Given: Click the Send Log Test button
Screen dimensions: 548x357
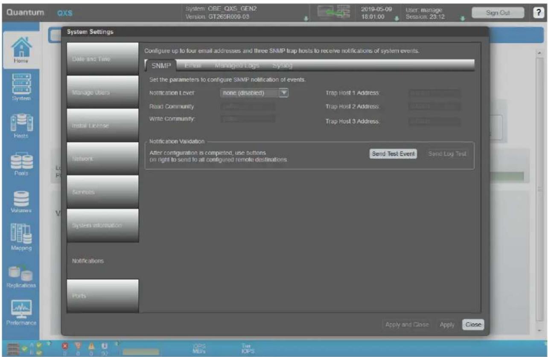Looking at the screenshot, I should (447, 154).
